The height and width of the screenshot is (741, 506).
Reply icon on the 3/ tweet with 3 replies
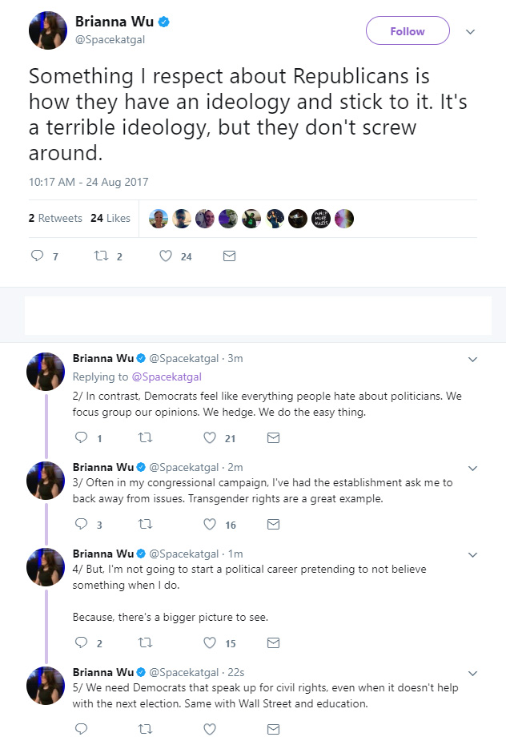(81, 524)
